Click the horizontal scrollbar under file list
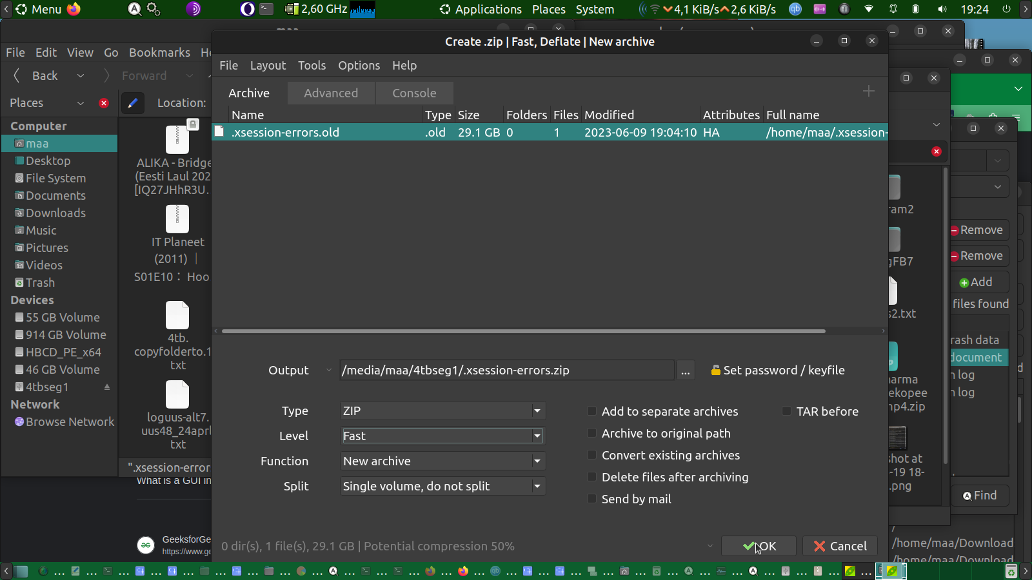This screenshot has height=580, width=1032. click(x=522, y=331)
